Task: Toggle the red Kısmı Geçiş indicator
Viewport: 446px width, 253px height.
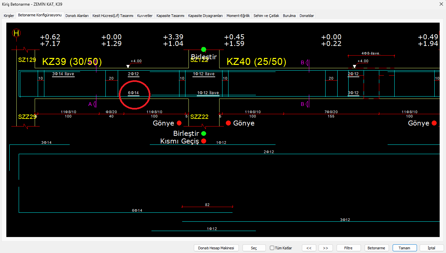Action: pos(203,141)
